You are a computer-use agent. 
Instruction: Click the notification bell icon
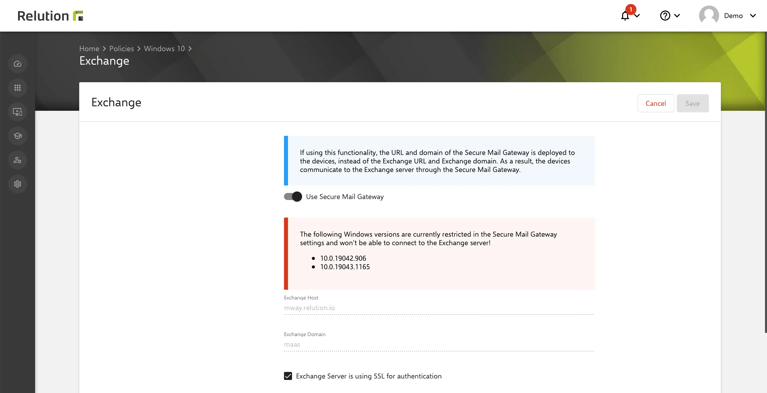point(625,16)
